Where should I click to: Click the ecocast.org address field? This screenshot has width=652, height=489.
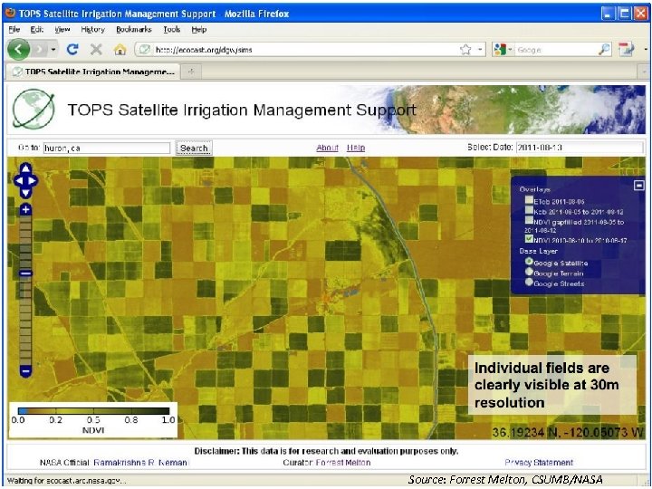(306, 50)
